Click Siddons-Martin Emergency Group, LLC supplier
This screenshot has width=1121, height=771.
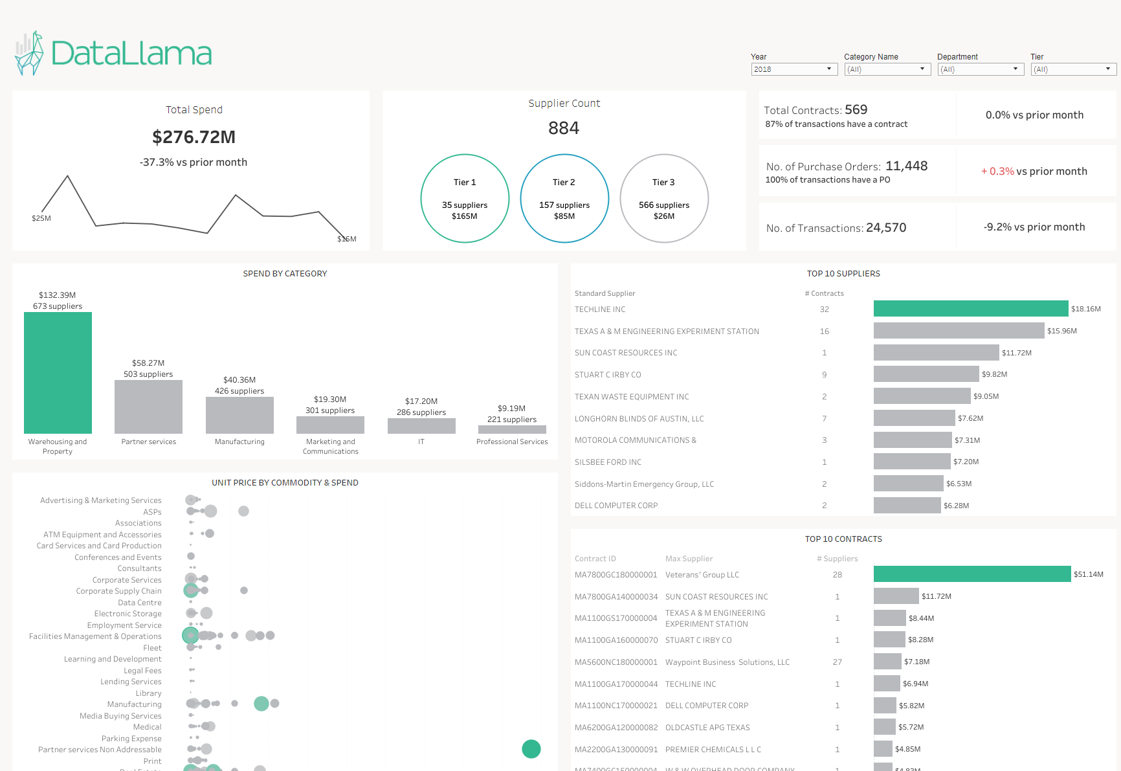(x=644, y=484)
